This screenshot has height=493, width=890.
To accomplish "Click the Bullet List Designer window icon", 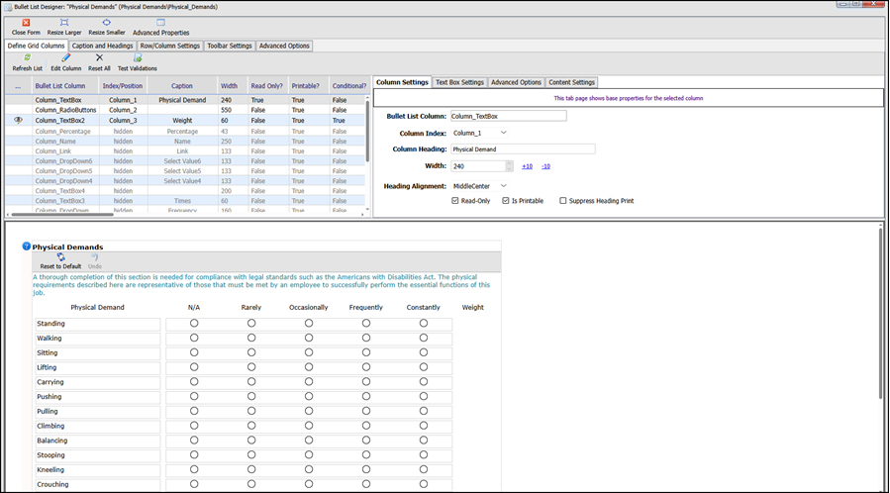I will 8,7.
